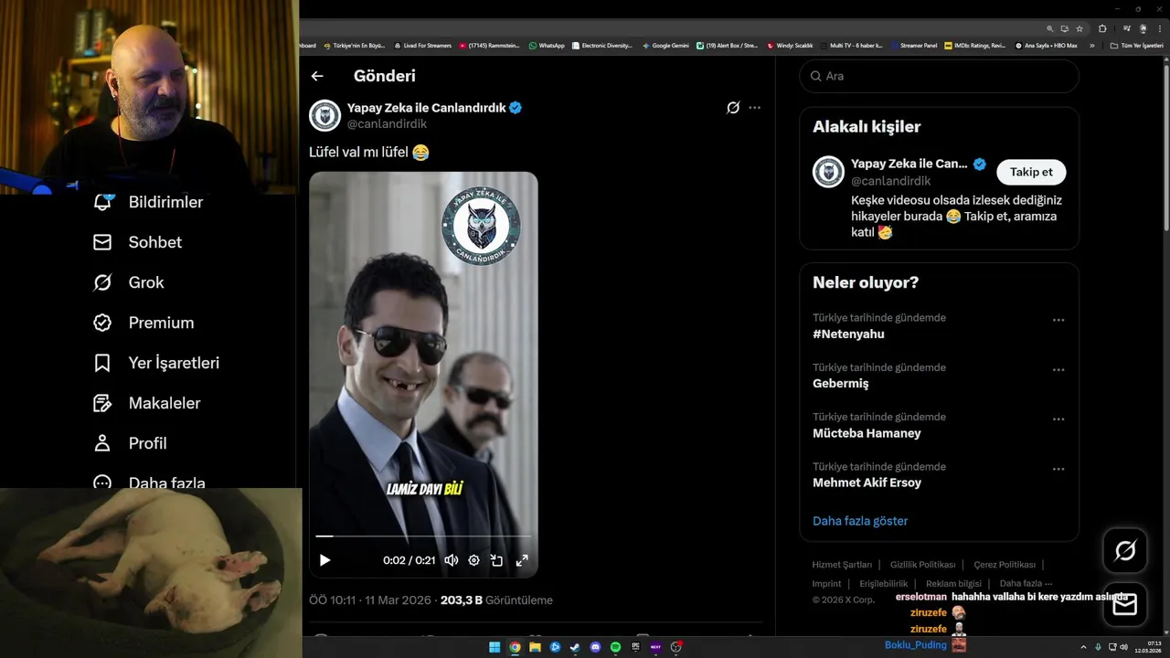Screen dimensions: 1170x658
Task: Open Çerez Politikası footer link
Action: 1005,565
